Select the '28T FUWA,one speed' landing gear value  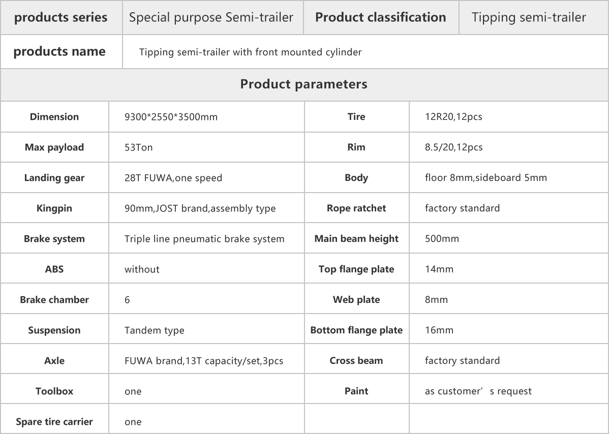173,178
